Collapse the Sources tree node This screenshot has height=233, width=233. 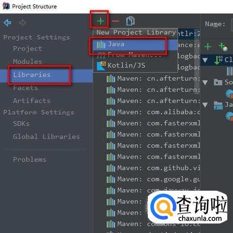205,83
